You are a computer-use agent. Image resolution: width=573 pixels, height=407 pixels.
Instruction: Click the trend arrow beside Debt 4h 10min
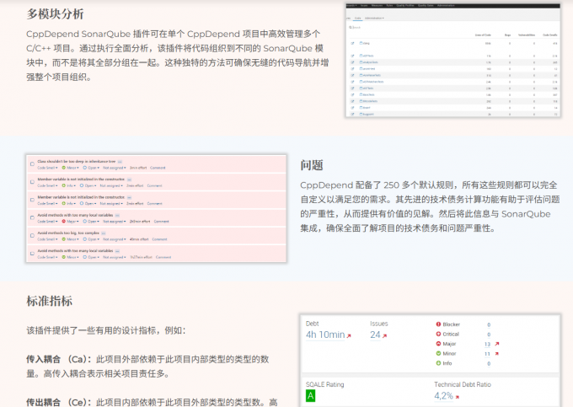pyautogui.click(x=349, y=335)
